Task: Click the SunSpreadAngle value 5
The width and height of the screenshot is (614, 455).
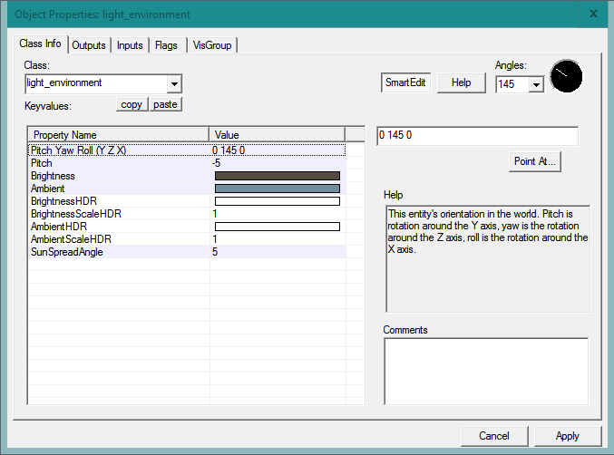Action: [215, 252]
